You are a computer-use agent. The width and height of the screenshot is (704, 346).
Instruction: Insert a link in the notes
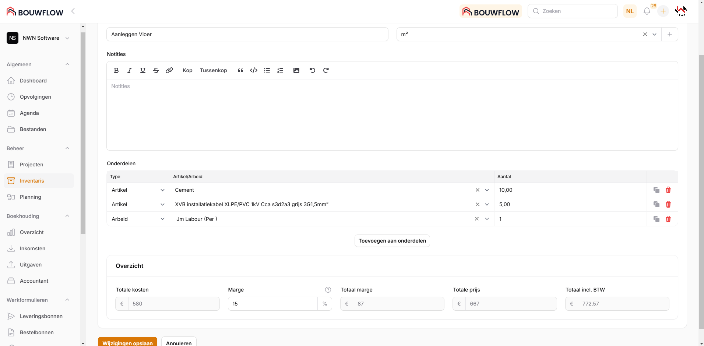coord(169,70)
